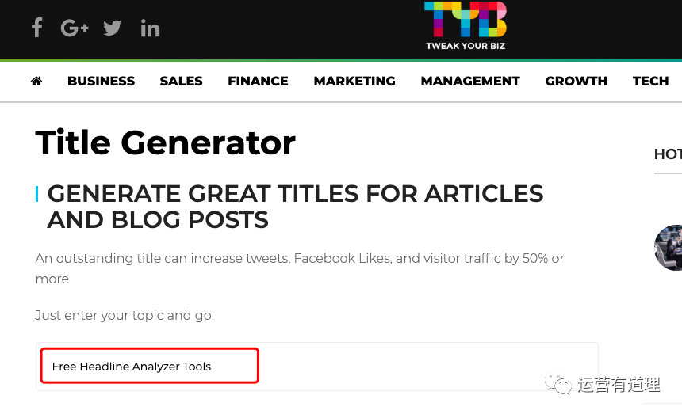The image size is (682, 414).
Task: Click the HOT sidebar heading
Action: (x=668, y=154)
